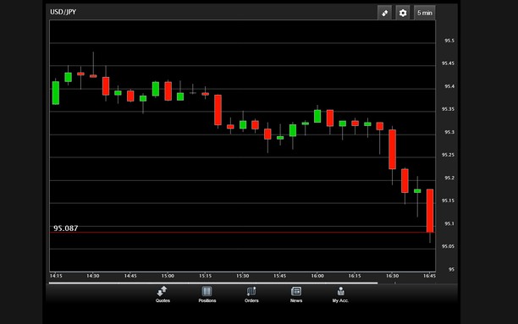
Task: Click the 95.087 current price label
Action: point(66,228)
